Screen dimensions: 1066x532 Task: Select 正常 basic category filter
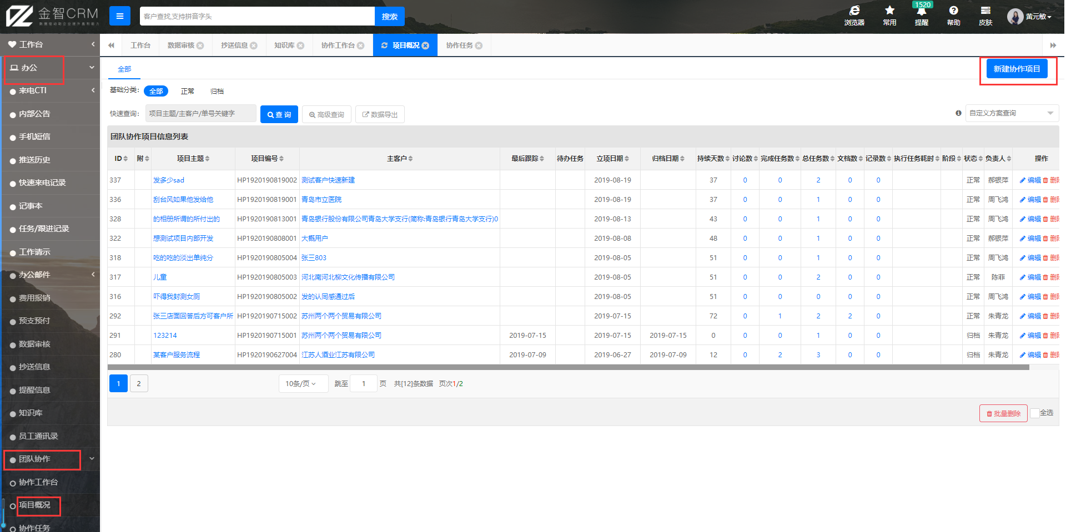188,91
